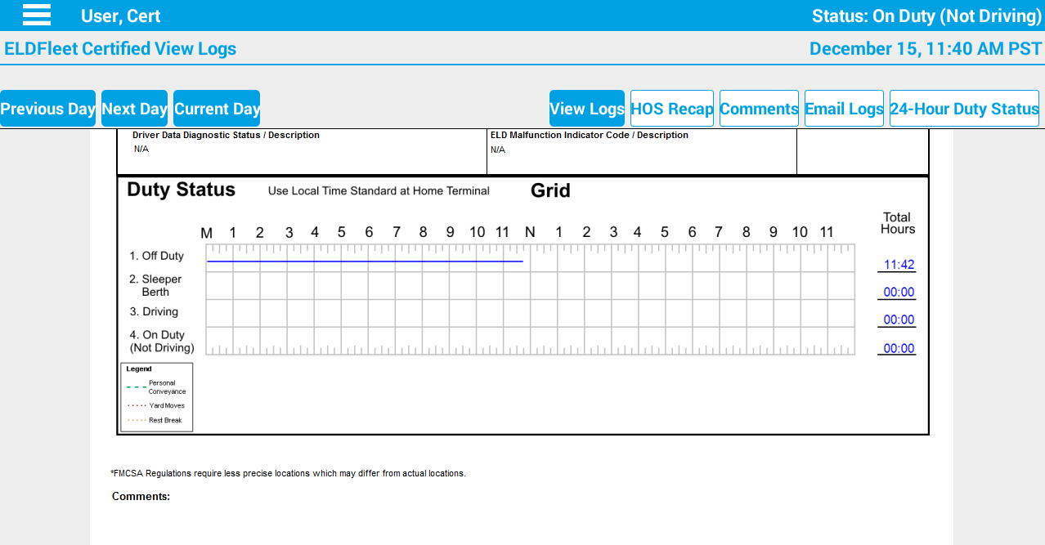Click 'December 15, 11:40 AM PST' date
Image resolution: width=1045 pixels, height=545 pixels.
(926, 48)
